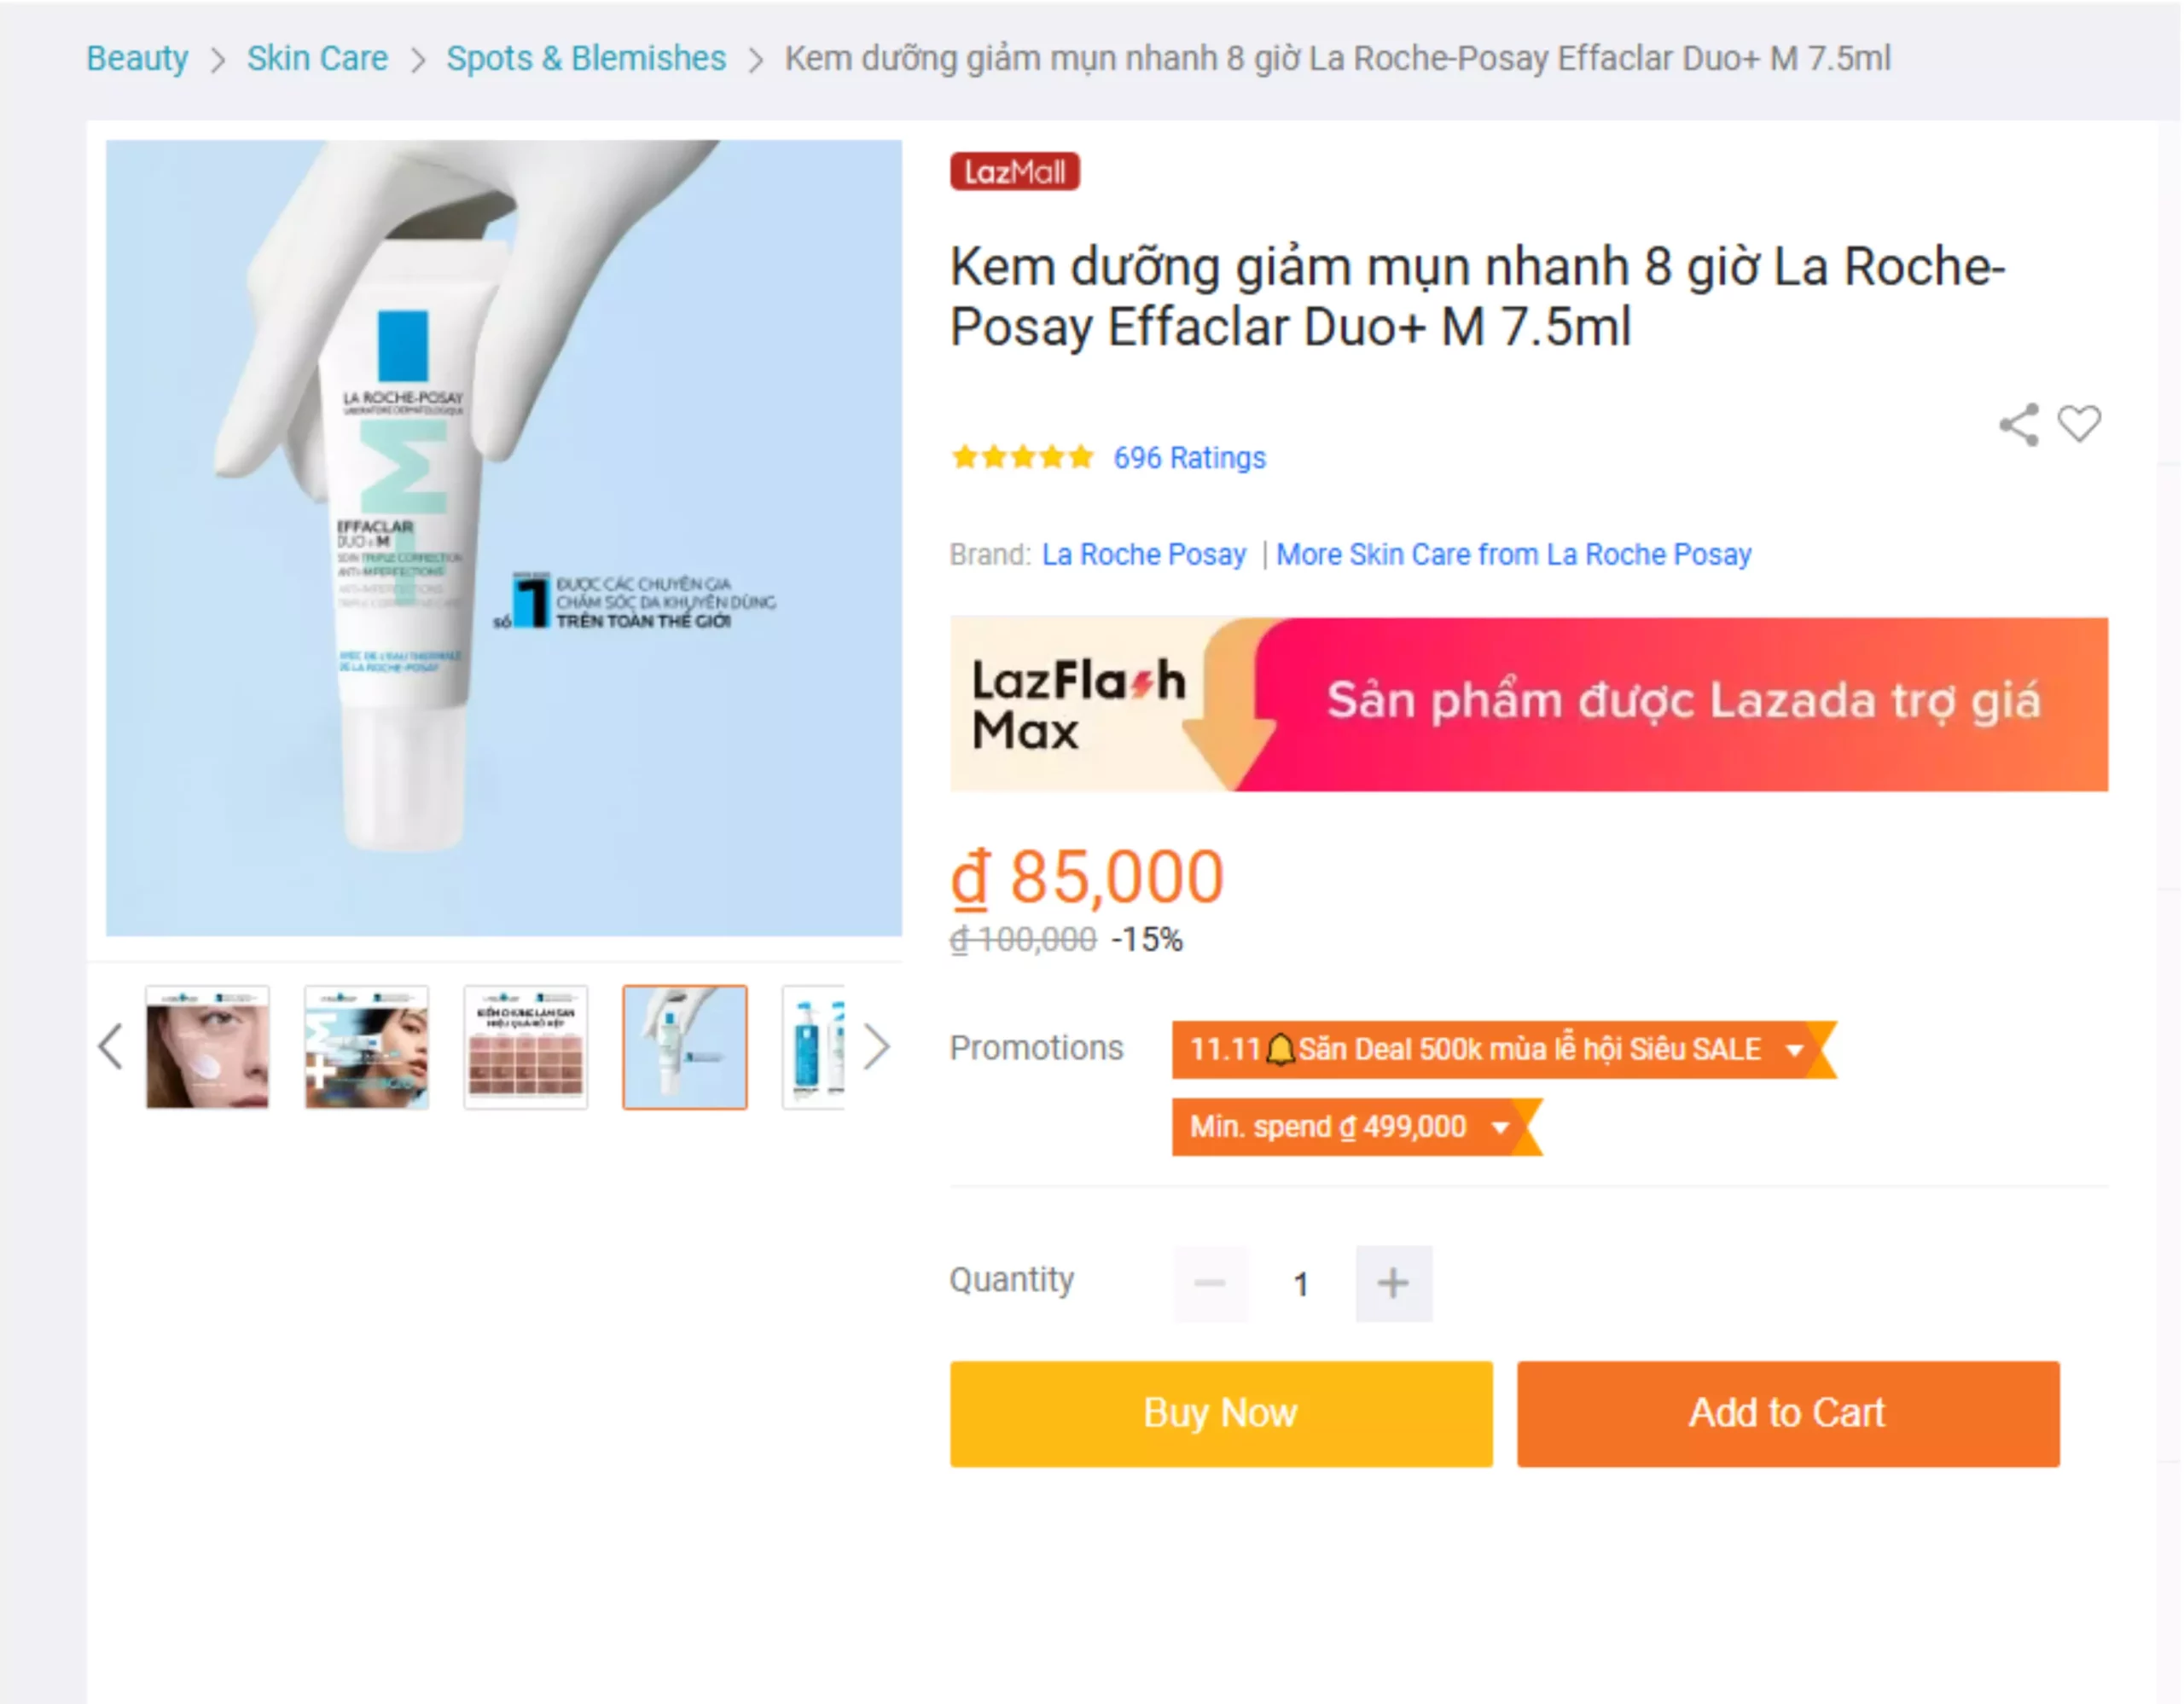Screen dimensions: 2184x1704
Task: Select the face close-up thumbnail
Action: [x=207, y=1046]
